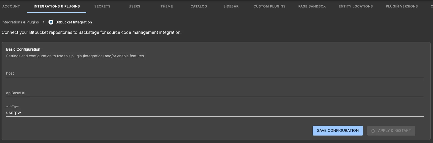Click the Bitbucket Integration breadcrumb text

[x=74, y=22]
